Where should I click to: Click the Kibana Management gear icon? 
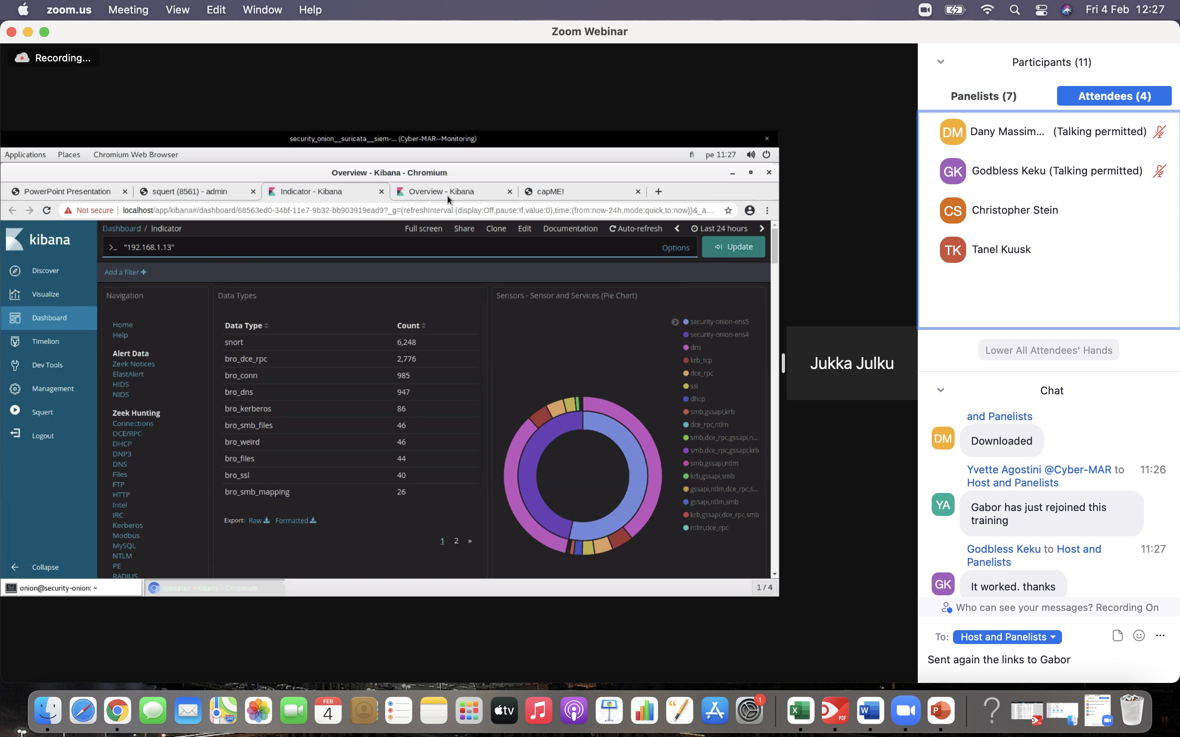tap(15, 389)
